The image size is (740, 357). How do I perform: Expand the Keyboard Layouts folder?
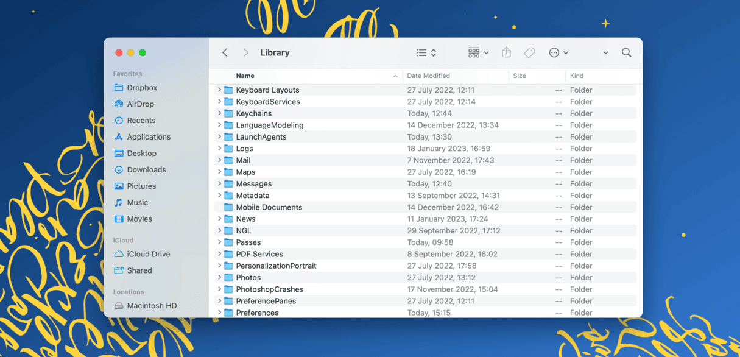pyautogui.click(x=219, y=90)
